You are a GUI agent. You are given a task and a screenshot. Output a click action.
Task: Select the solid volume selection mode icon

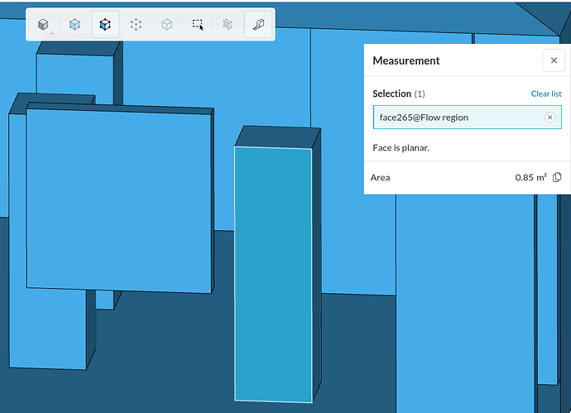43,24
